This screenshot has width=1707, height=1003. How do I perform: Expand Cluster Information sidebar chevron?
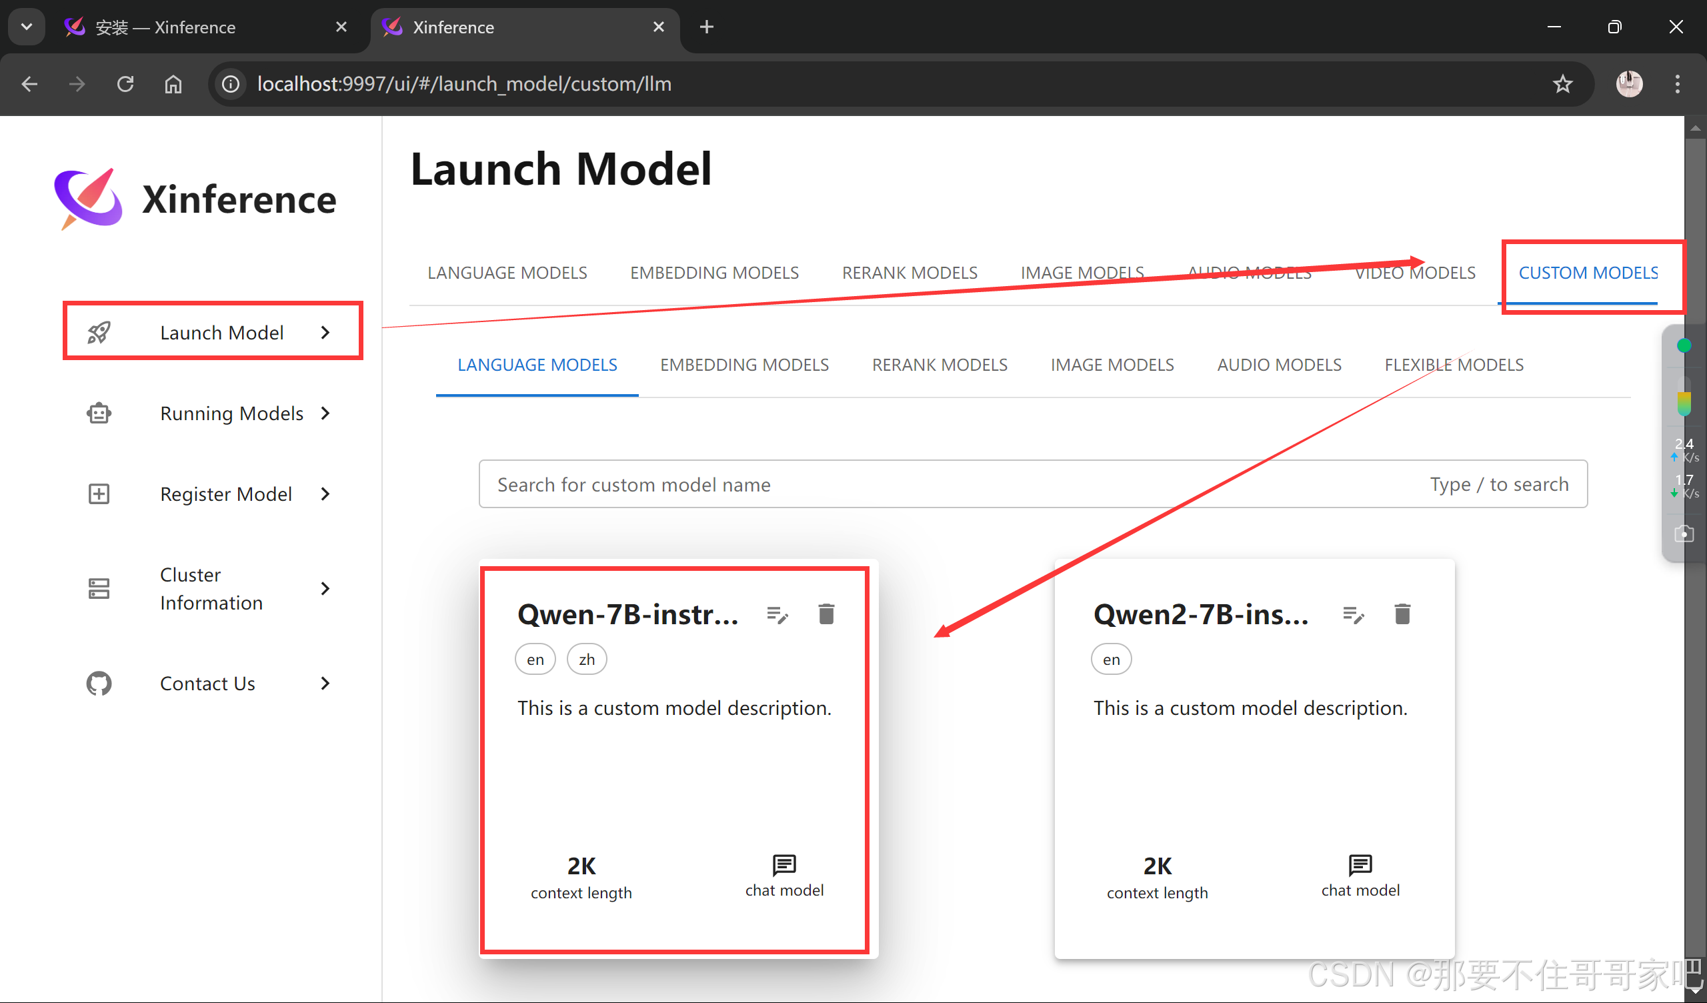[x=325, y=588]
